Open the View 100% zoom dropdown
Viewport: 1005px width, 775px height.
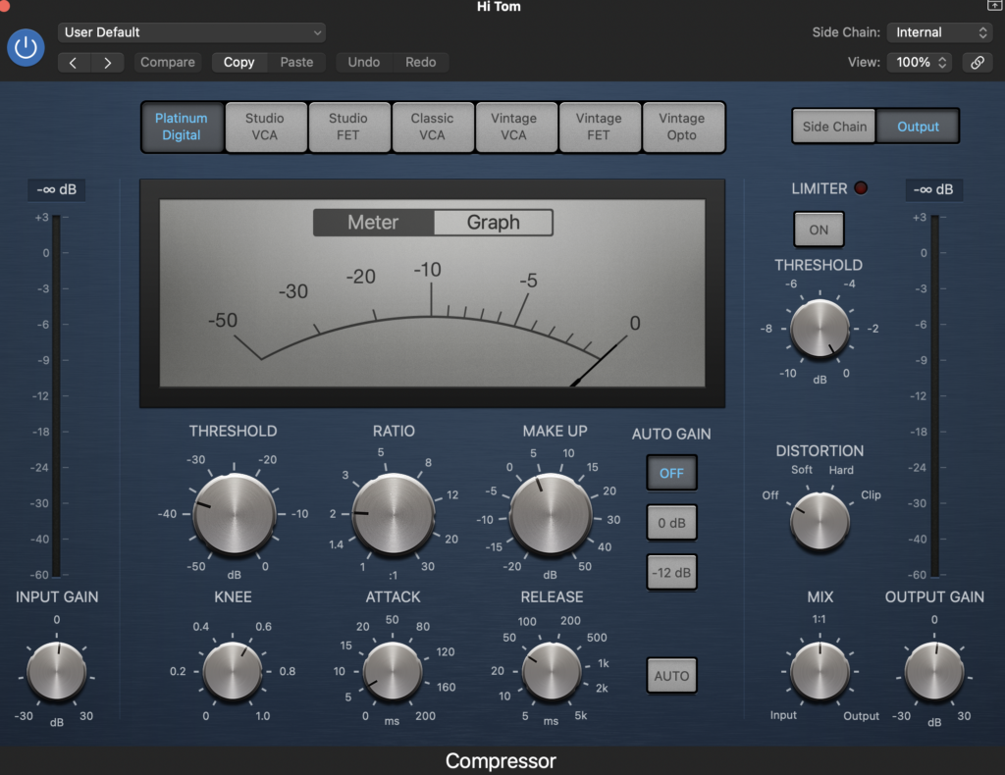click(x=919, y=62)
